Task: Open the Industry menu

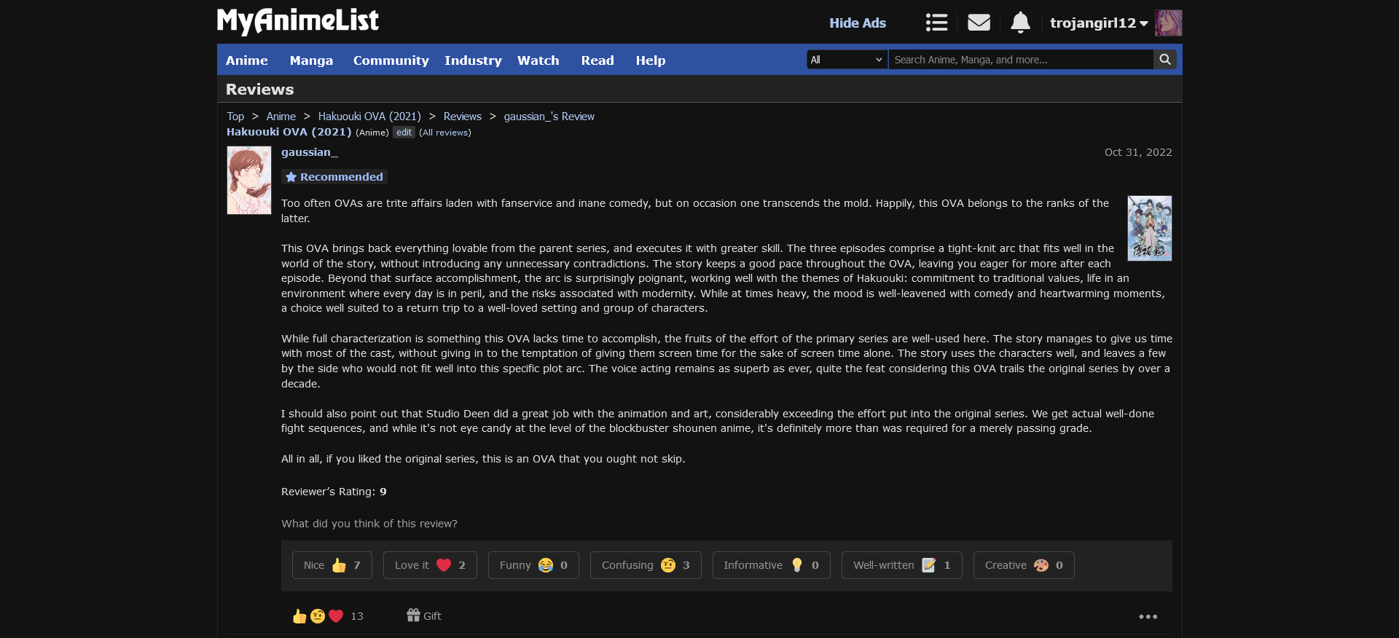Action: click(473, 60)
